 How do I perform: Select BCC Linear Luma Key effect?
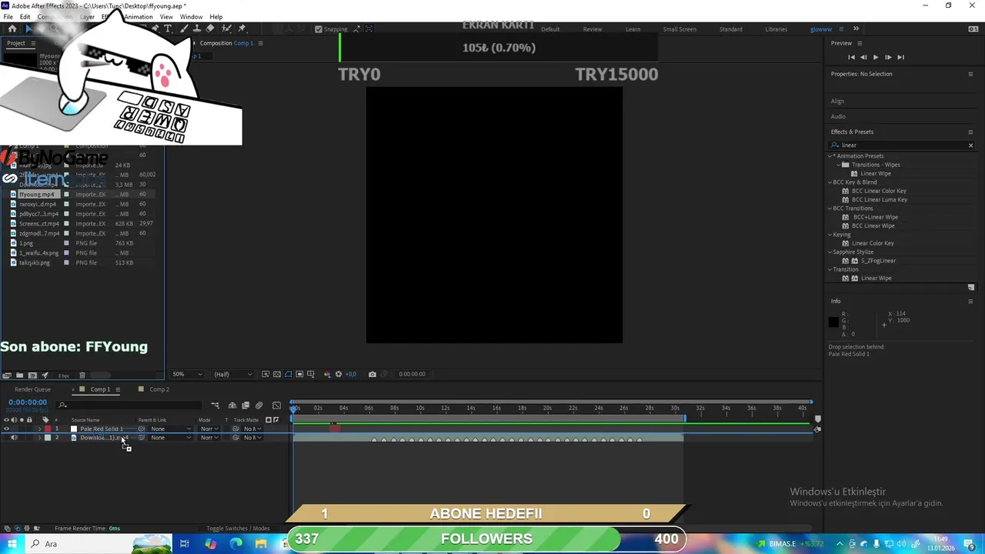click(880, 200)
